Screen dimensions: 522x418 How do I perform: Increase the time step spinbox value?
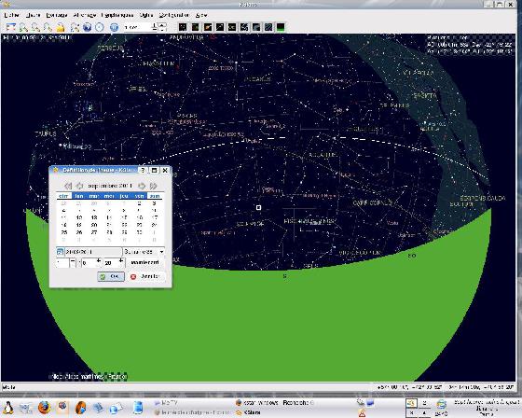point(162,25)
